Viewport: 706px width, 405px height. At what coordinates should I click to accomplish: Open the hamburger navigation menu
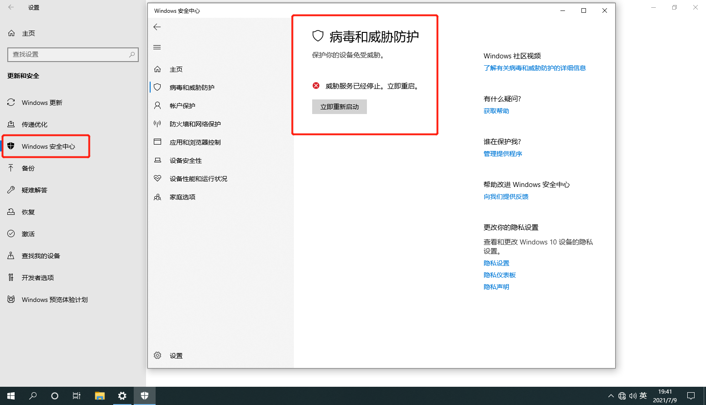pyautogui.click(x=157, y=47)
